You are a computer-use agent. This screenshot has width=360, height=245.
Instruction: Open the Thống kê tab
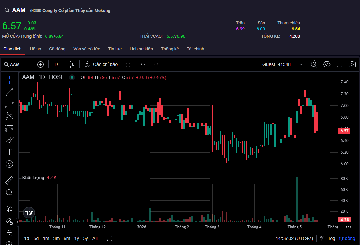(x=170, y=49)
